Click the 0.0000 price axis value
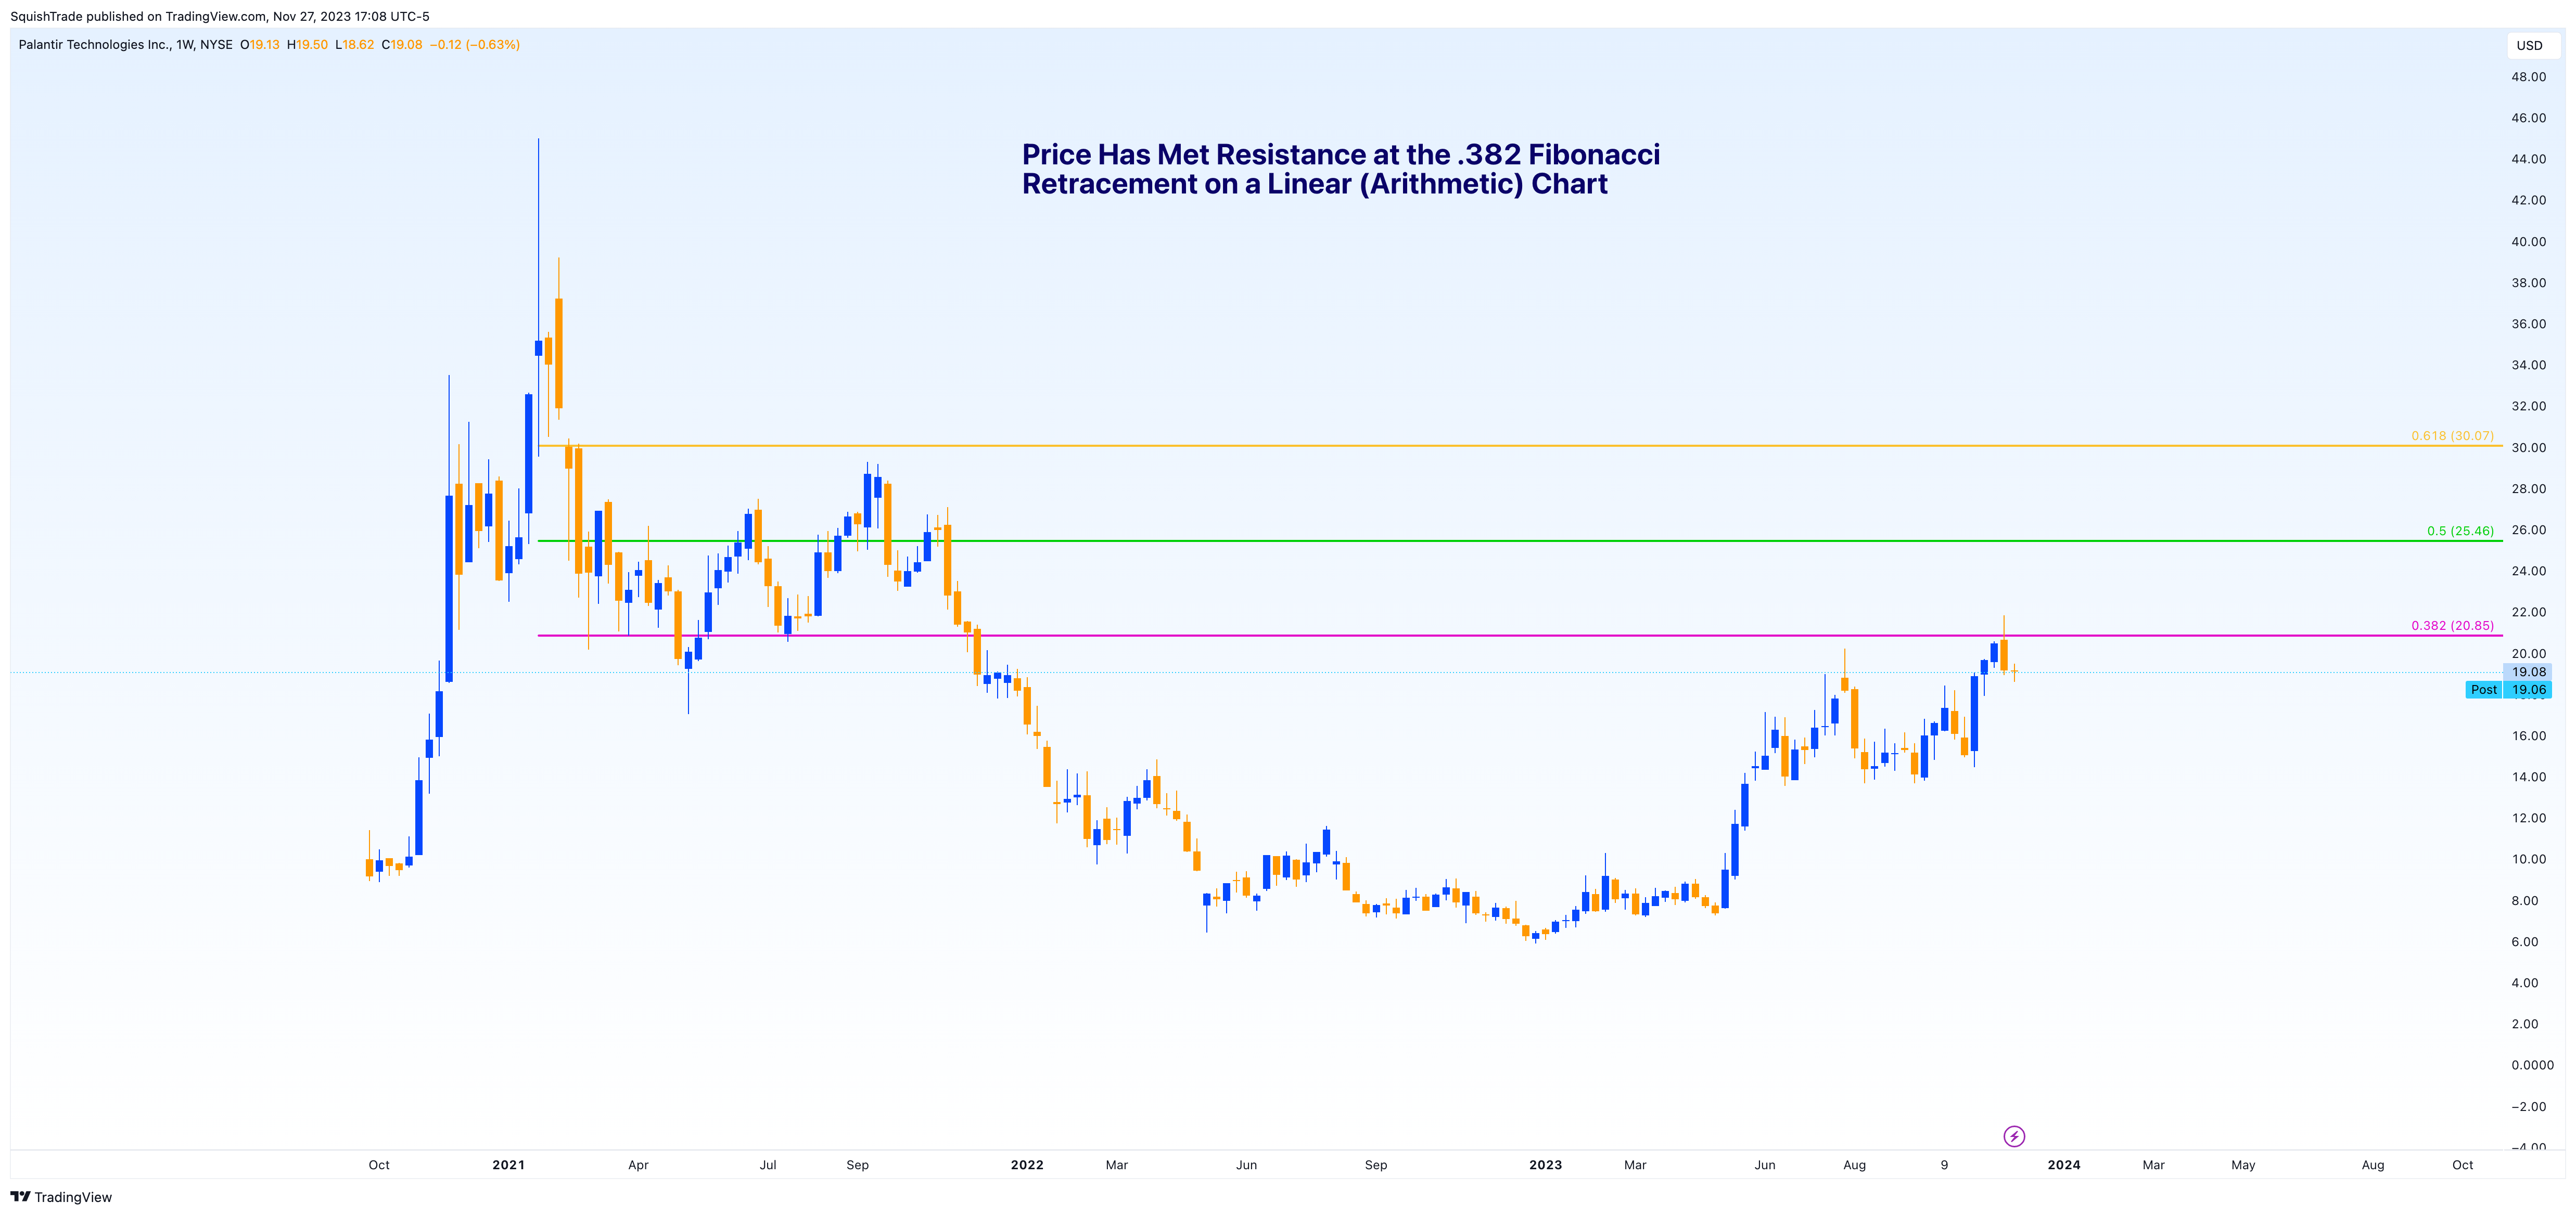The width and height of the screenshot is (2576, 1215). (2532, 1065)
